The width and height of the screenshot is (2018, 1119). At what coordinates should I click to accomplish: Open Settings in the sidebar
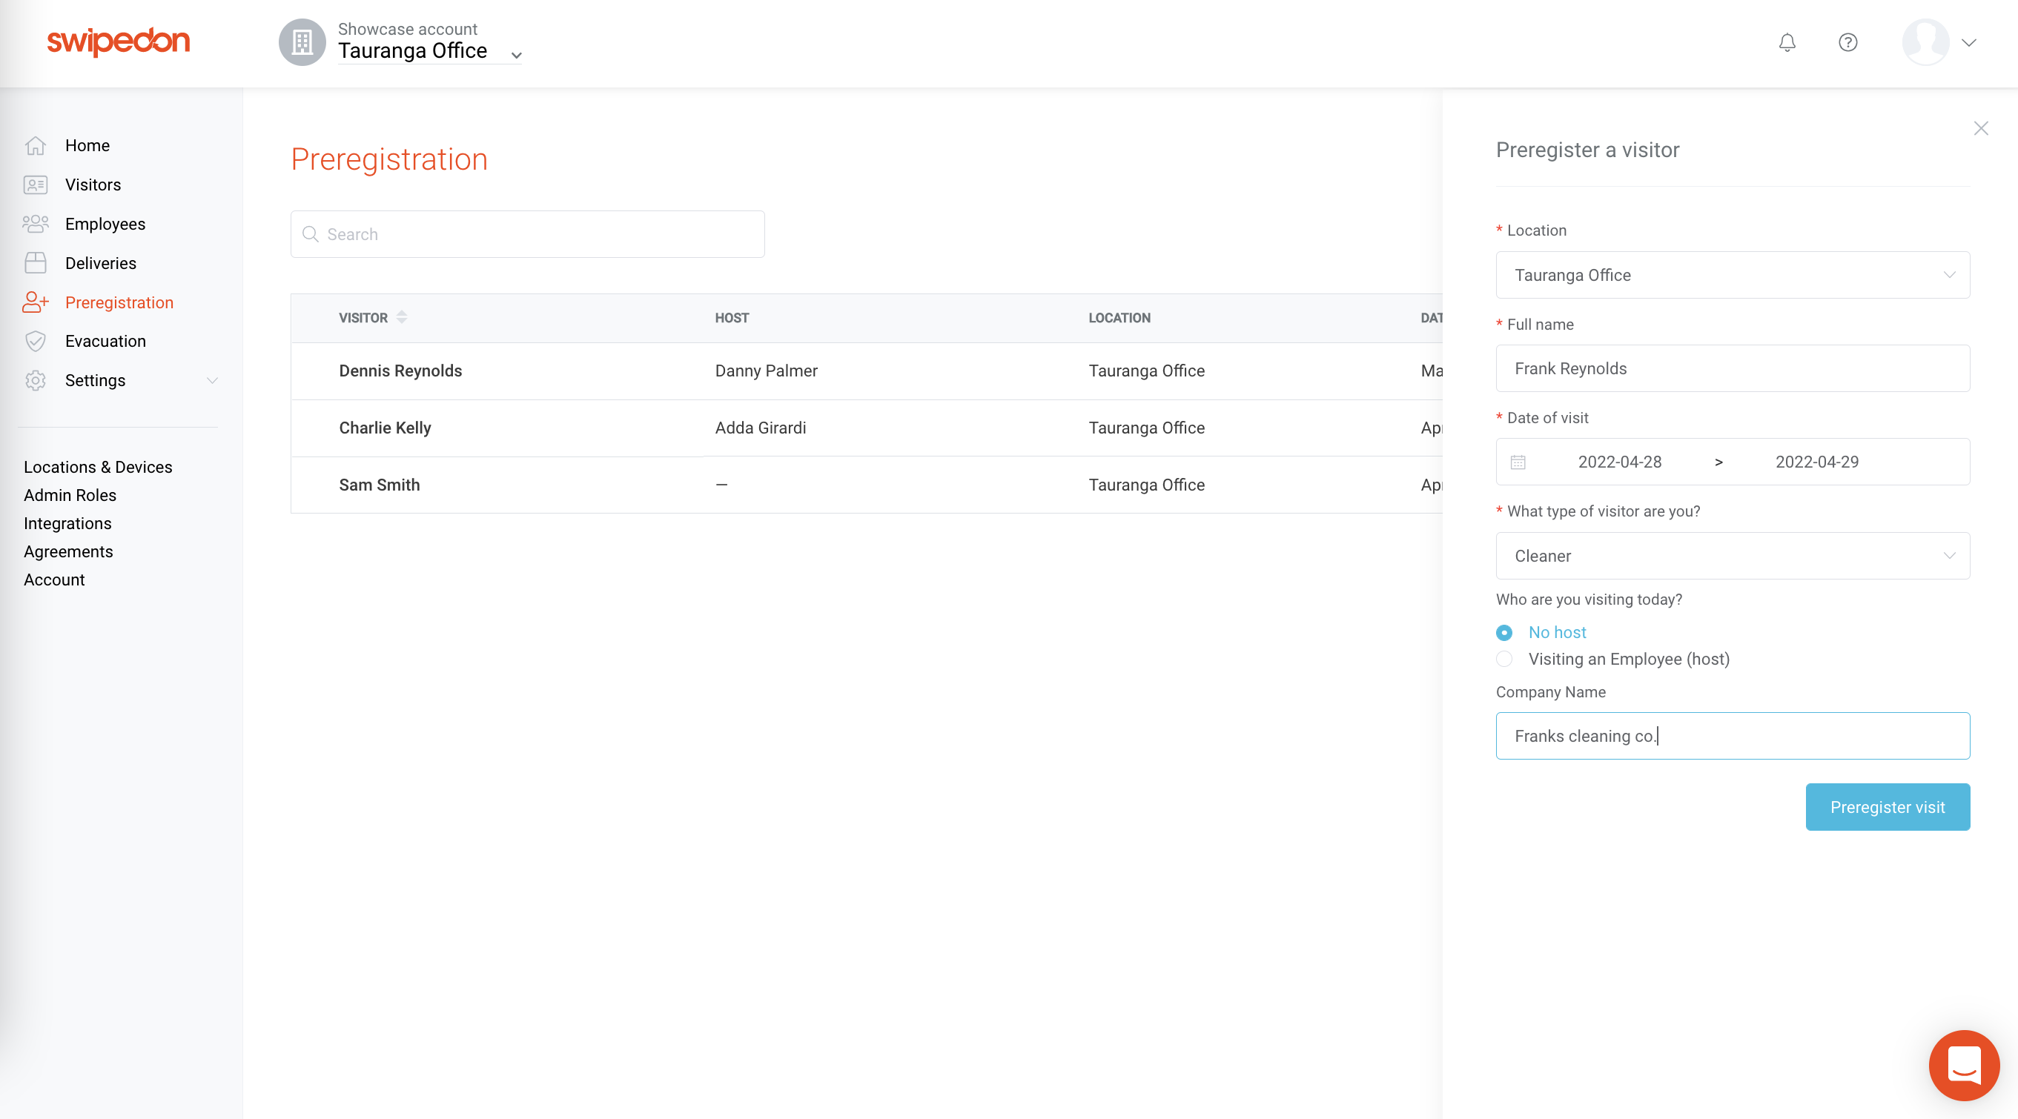[x=95, y=381]
